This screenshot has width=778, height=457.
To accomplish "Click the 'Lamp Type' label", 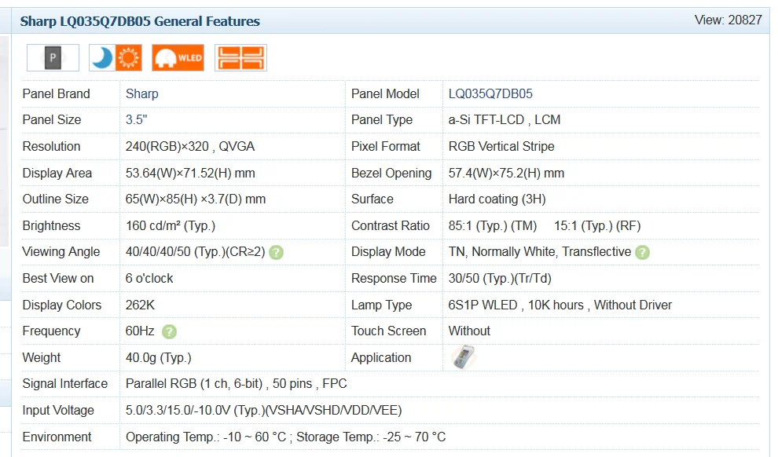I will tap(382, 305).
